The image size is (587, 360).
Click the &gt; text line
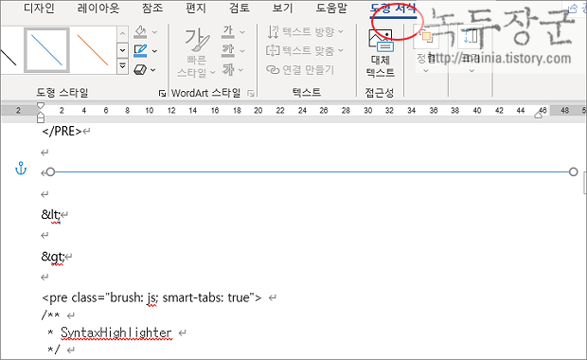coord(53,256)
